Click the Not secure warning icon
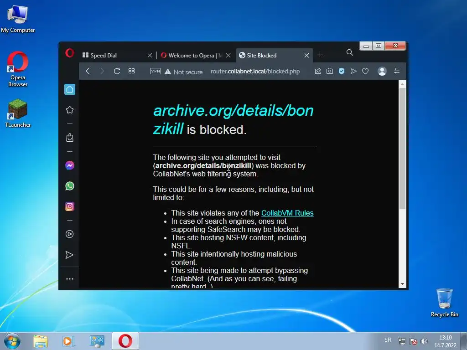 pyautogui.click(x=168, y=72)
